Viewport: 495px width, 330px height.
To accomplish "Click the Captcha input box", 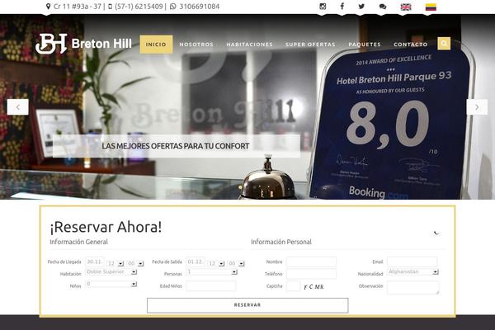I will pyautogui.click(x=293, y=286).
